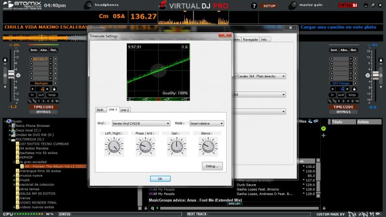Enable TIMECODE on the left deck
Viewport: 386px width, 217px height.
pos(43,107)
